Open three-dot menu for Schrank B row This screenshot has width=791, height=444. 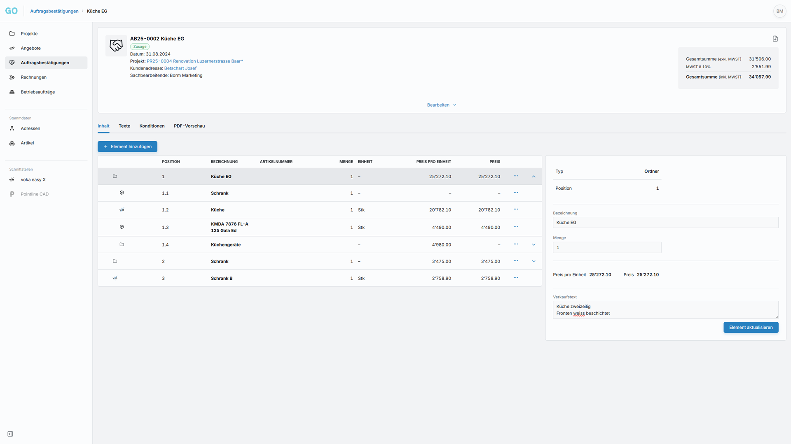[x=515, y=278]
